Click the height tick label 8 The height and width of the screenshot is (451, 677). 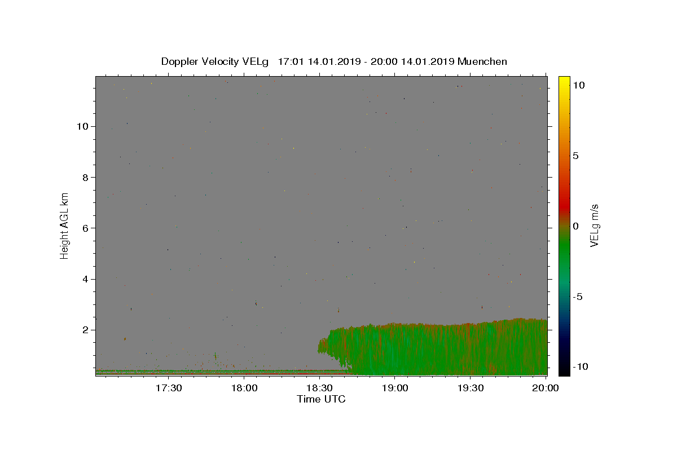click(86, 177)
